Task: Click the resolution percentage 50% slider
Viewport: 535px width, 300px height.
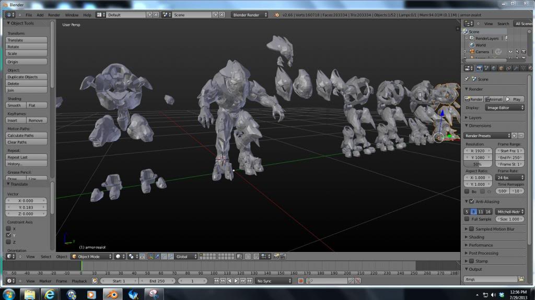Action: (477, 164)
